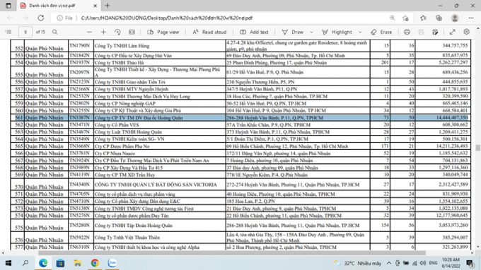Click the find magnifier in the PDF toolbar
Image resolution: width=481 pixels, height=270 pixels.
[54, 32]
